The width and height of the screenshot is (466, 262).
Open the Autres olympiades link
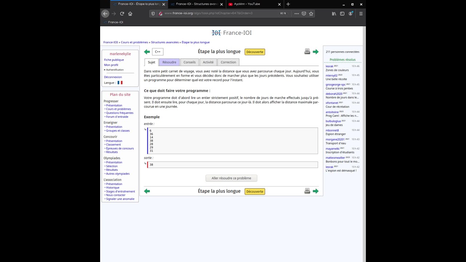click(x=118, y=174)
